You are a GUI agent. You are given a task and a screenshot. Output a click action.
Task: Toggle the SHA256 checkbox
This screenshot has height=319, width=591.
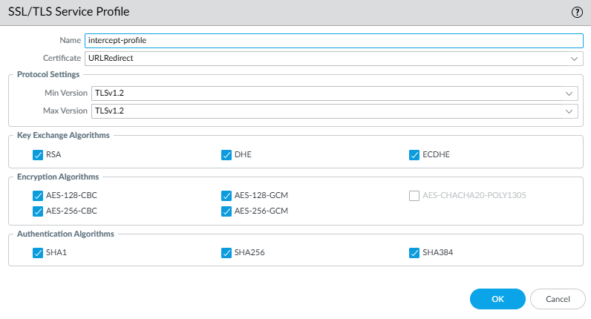tap(226, 252)
